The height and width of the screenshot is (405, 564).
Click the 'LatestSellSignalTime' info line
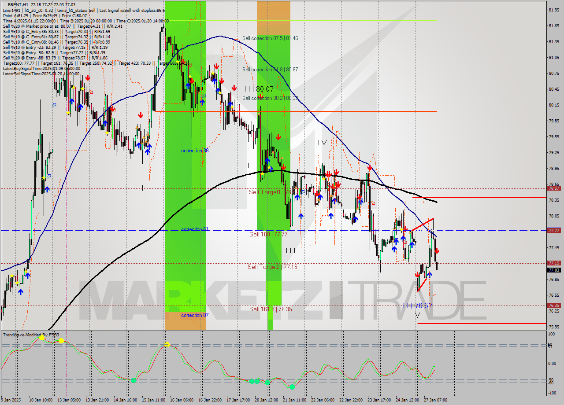(x=41, y=74)
